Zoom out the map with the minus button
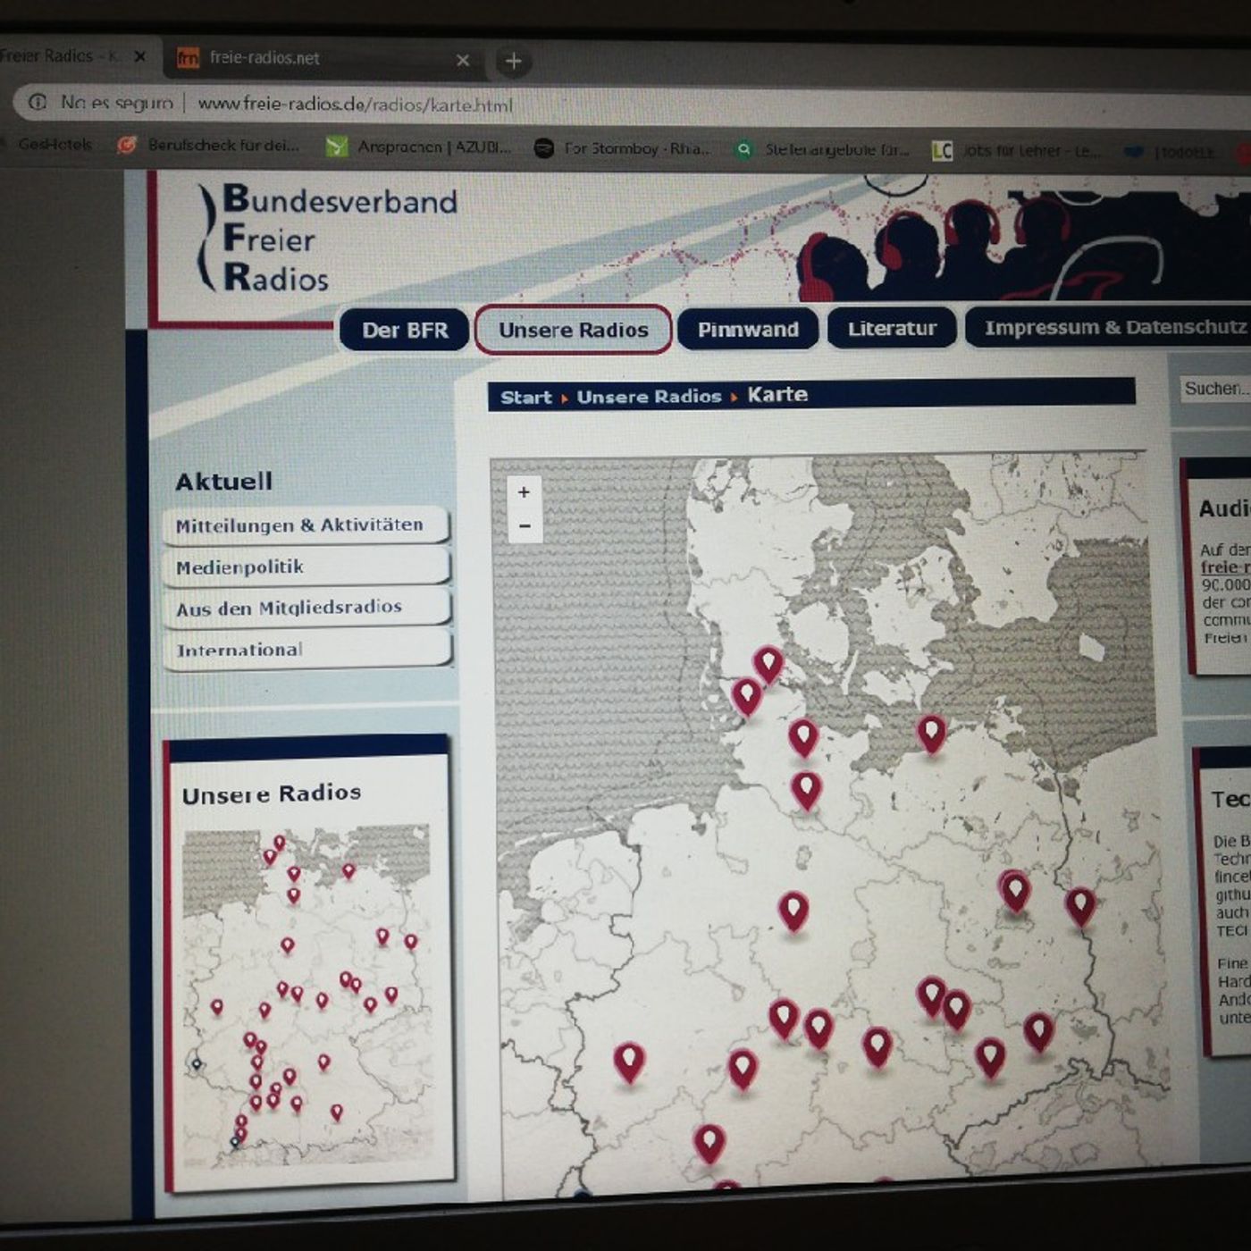Image resolution: width=1251 pixels, height=1251 pixels. (525, 526)
